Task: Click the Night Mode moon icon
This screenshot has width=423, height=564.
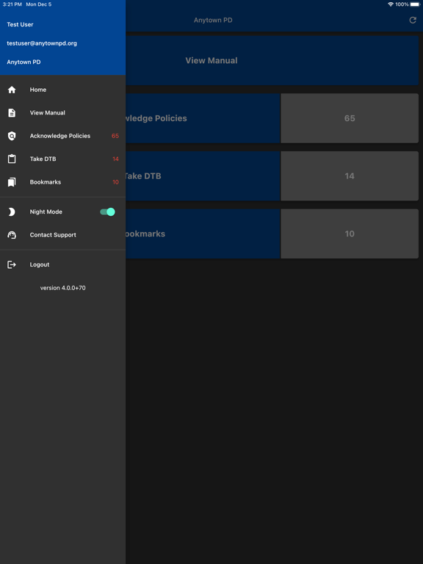Action: tap(12, 211)
